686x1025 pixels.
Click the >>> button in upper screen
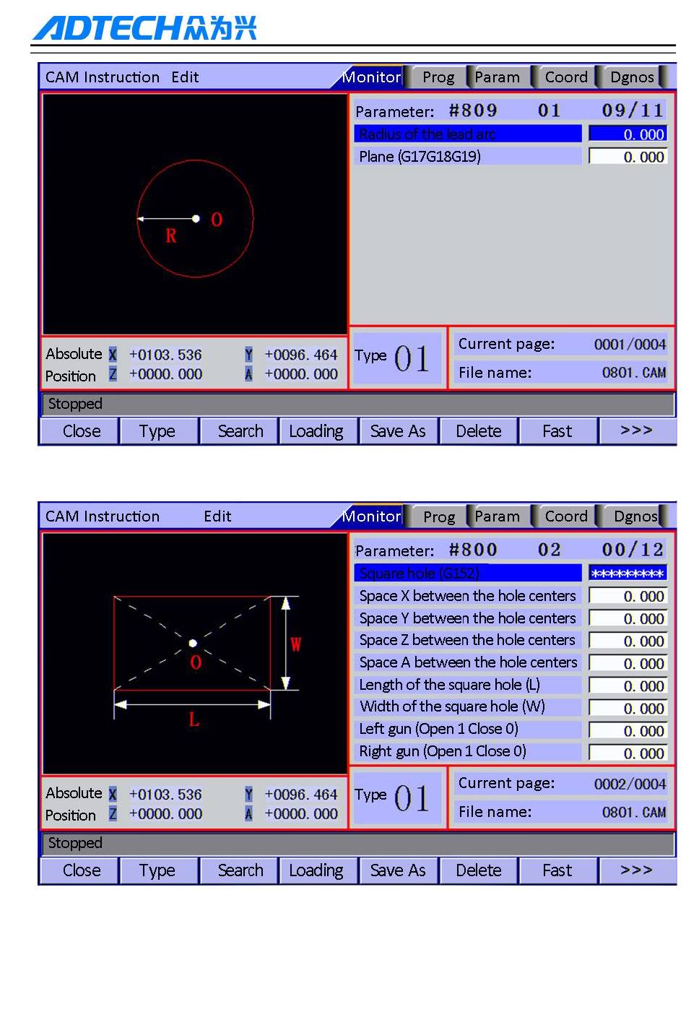coord(637,431)
